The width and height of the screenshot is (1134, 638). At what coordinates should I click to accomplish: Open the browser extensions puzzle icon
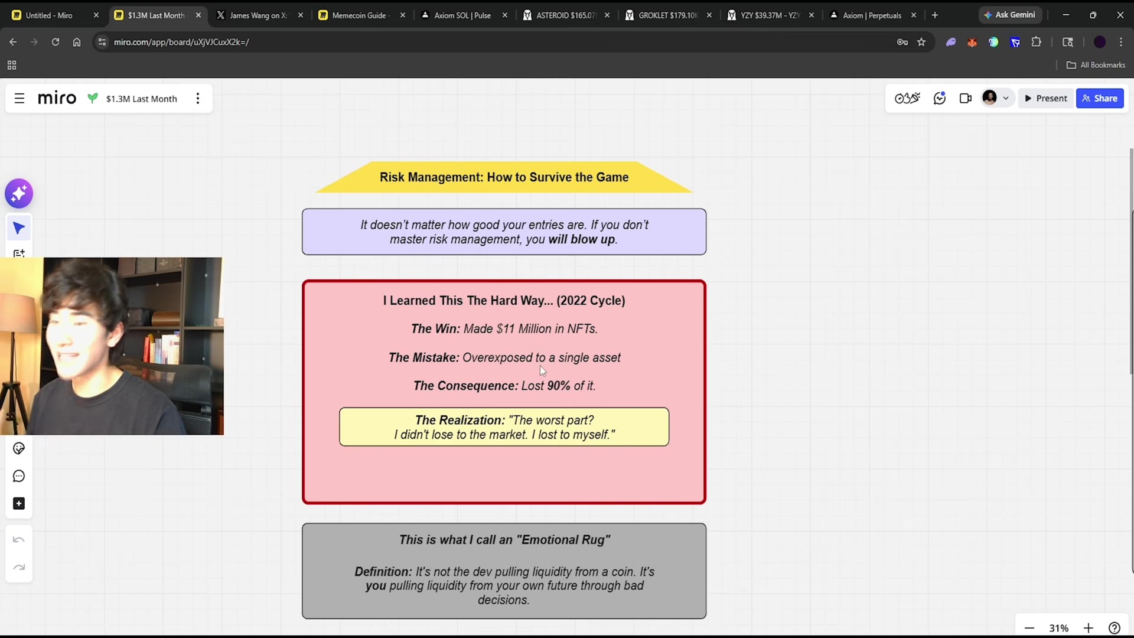(1036, 42)
